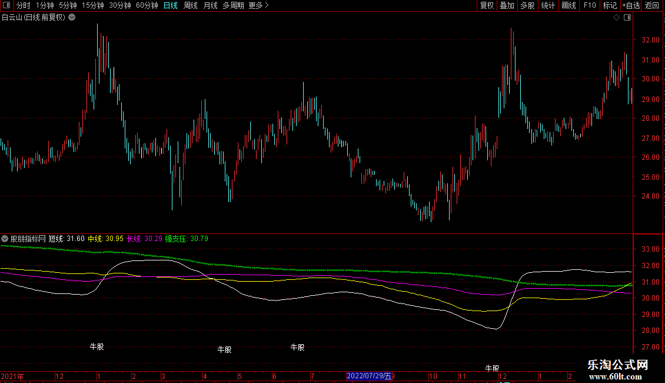Open the 复权 adjustment option
The image size is (665, 383).
487,5
